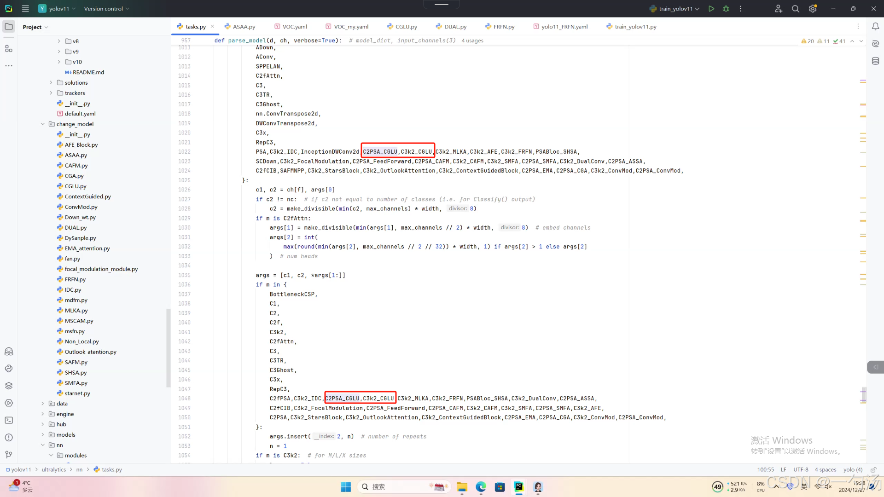Start debugging with the bug icon

click(726, 9)
